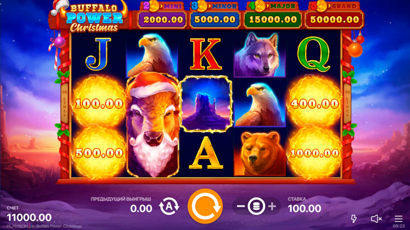Decrease bet with the minus button
Screen dimensions: 410x230
click(241, 207)
